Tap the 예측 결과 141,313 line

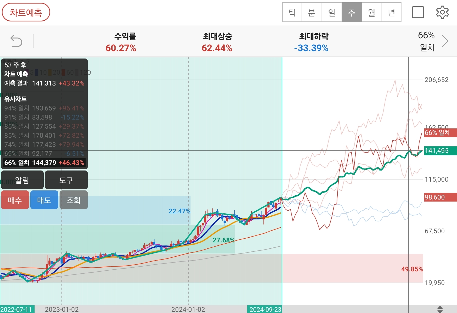44,83
